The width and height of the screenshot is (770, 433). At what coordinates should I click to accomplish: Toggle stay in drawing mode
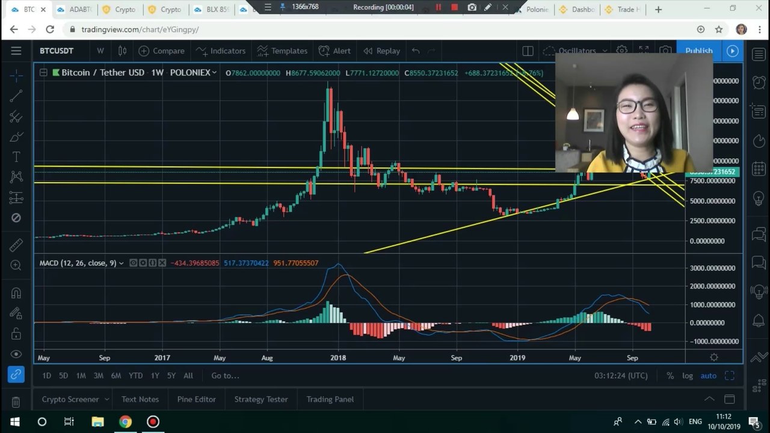16,313
